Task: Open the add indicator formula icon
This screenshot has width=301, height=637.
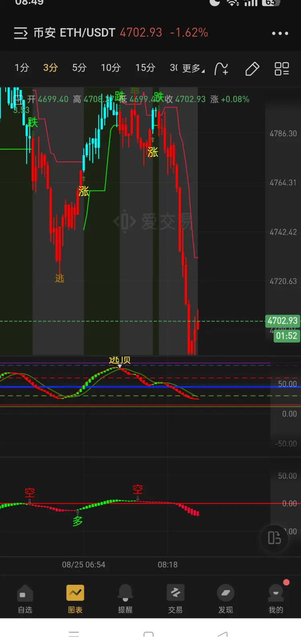Action: pos(221,69)
